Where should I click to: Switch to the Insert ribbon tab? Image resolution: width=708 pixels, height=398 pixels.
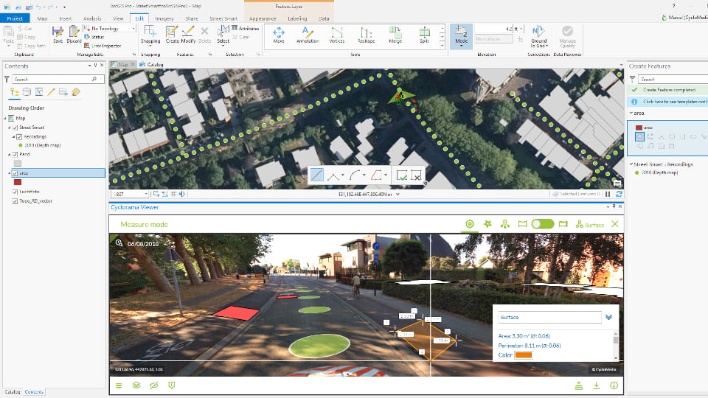(x=66, y=18)
